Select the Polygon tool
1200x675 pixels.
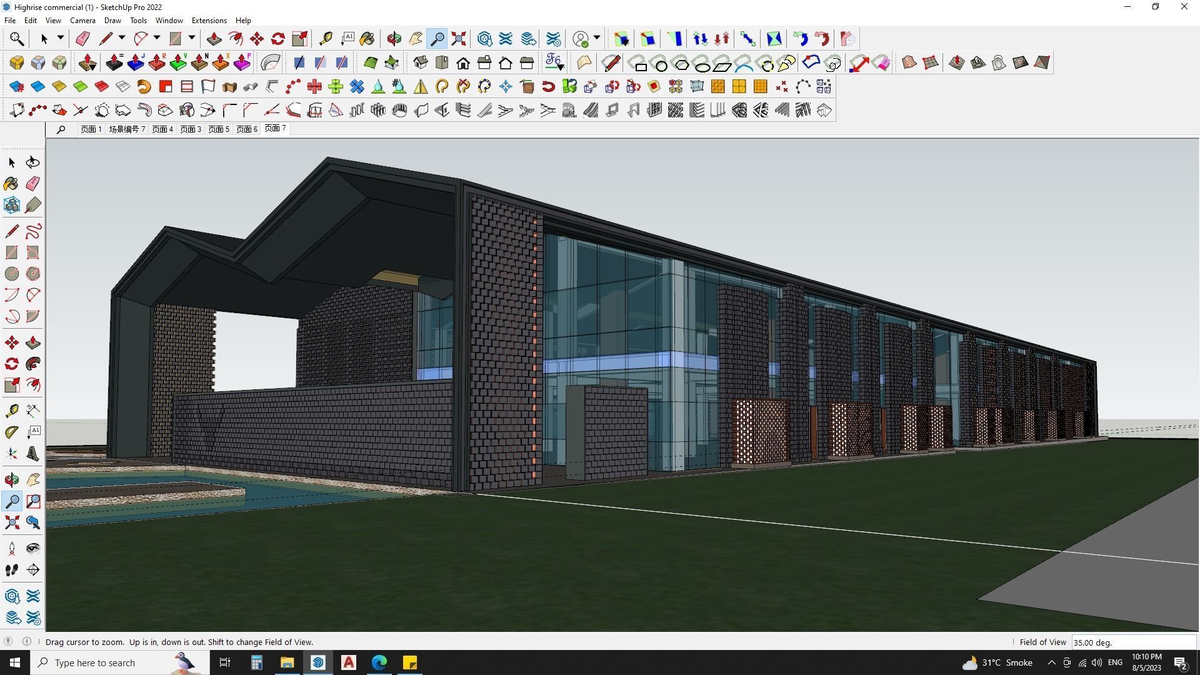point(33,274)
